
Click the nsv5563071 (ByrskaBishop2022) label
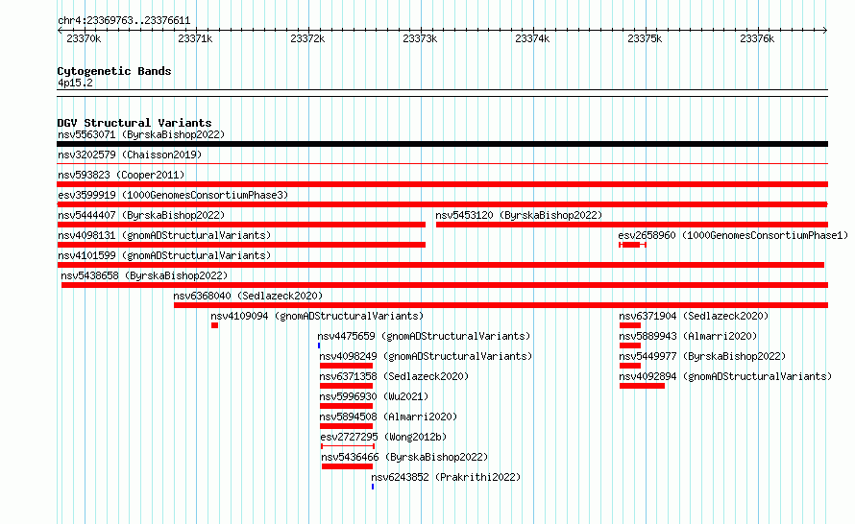pos(141,134)
